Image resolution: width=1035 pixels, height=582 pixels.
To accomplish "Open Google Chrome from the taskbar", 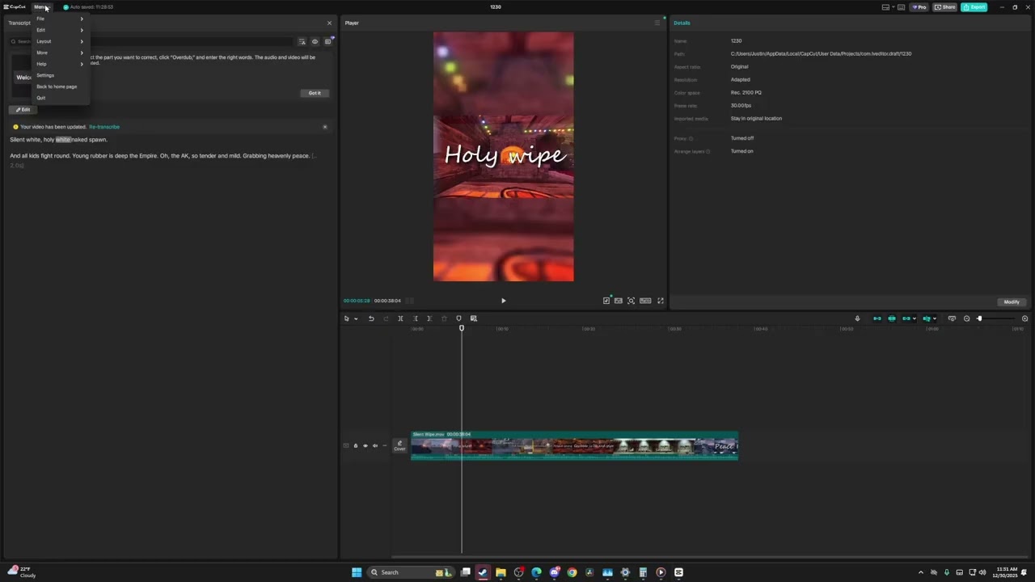I will tap(572, 572).
